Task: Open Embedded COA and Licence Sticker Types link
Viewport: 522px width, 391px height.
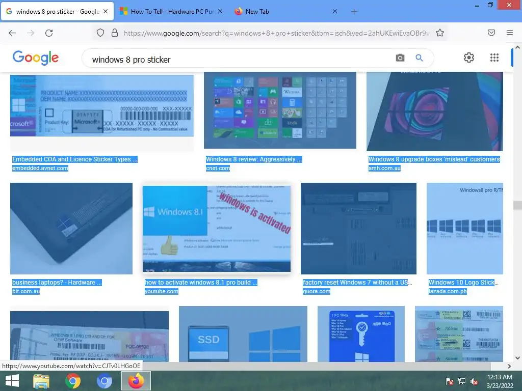Action: click(x=74, y=159)
